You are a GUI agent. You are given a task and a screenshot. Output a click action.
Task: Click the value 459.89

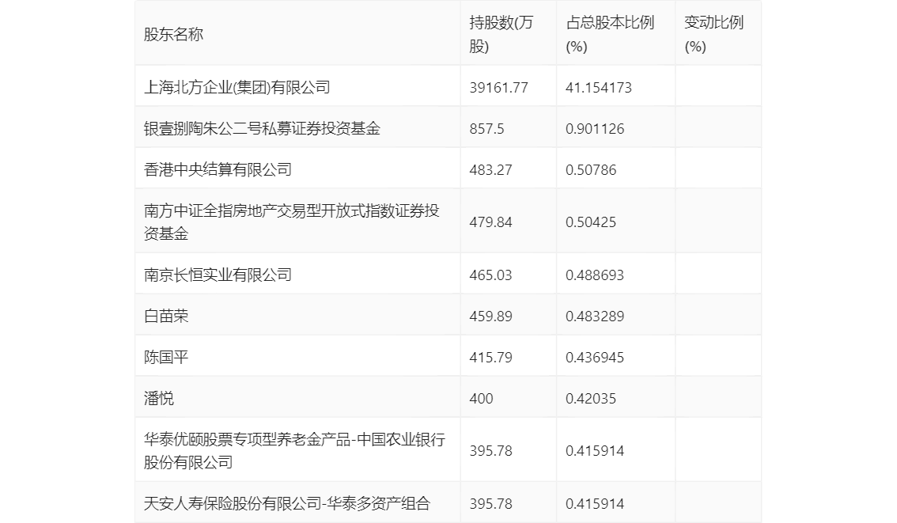coord(491,316)
